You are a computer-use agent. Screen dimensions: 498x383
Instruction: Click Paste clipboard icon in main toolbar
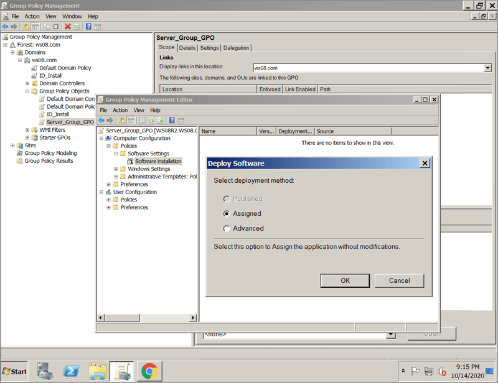[x=56, y=27]
